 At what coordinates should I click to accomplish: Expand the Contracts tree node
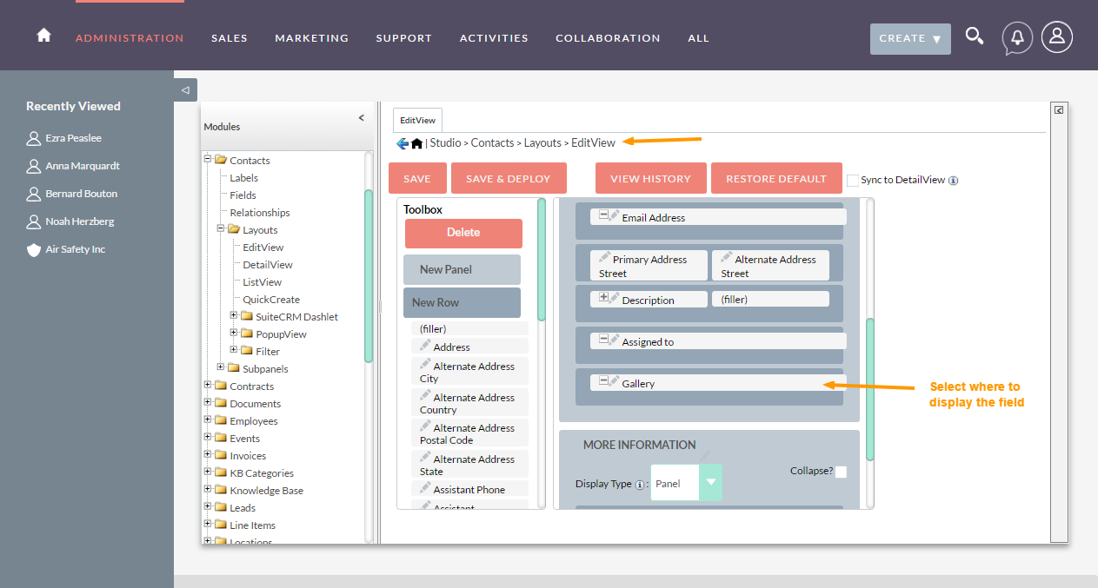point(208,385)
